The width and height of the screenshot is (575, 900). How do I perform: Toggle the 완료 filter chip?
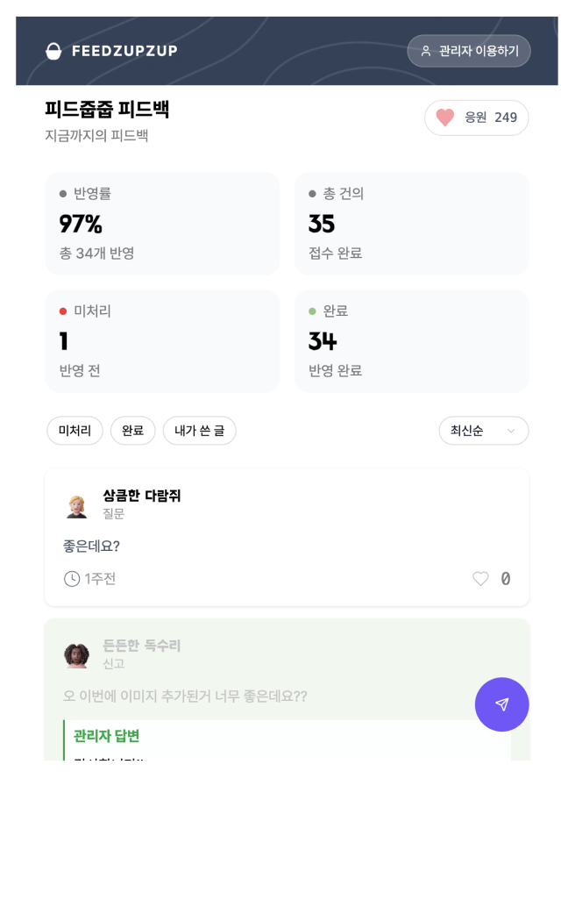coord(132,431)
